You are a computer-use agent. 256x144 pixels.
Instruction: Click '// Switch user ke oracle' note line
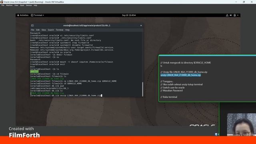pos(172,88)
